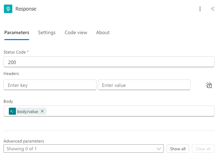Remove the body/value token with X
This screenshot has height=158, width=218.
pos(42,111)
